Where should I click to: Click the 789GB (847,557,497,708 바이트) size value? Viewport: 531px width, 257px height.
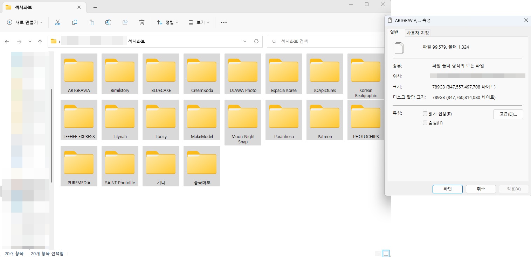464,87
